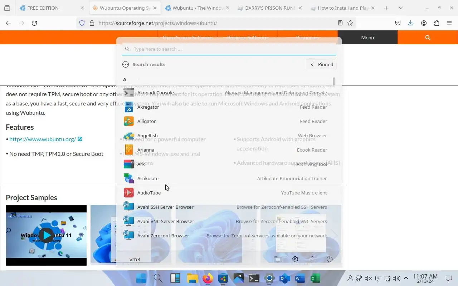This screenshot has width=458, height=286.
Task: Open the Pocket save icon
Action: coord(398,23)
